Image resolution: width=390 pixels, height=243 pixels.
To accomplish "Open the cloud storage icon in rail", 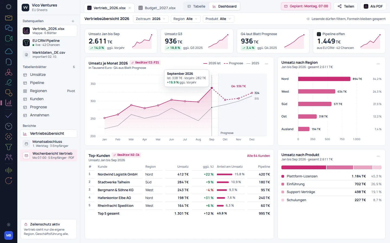I will pyautogui.click(x=9, y=51).
